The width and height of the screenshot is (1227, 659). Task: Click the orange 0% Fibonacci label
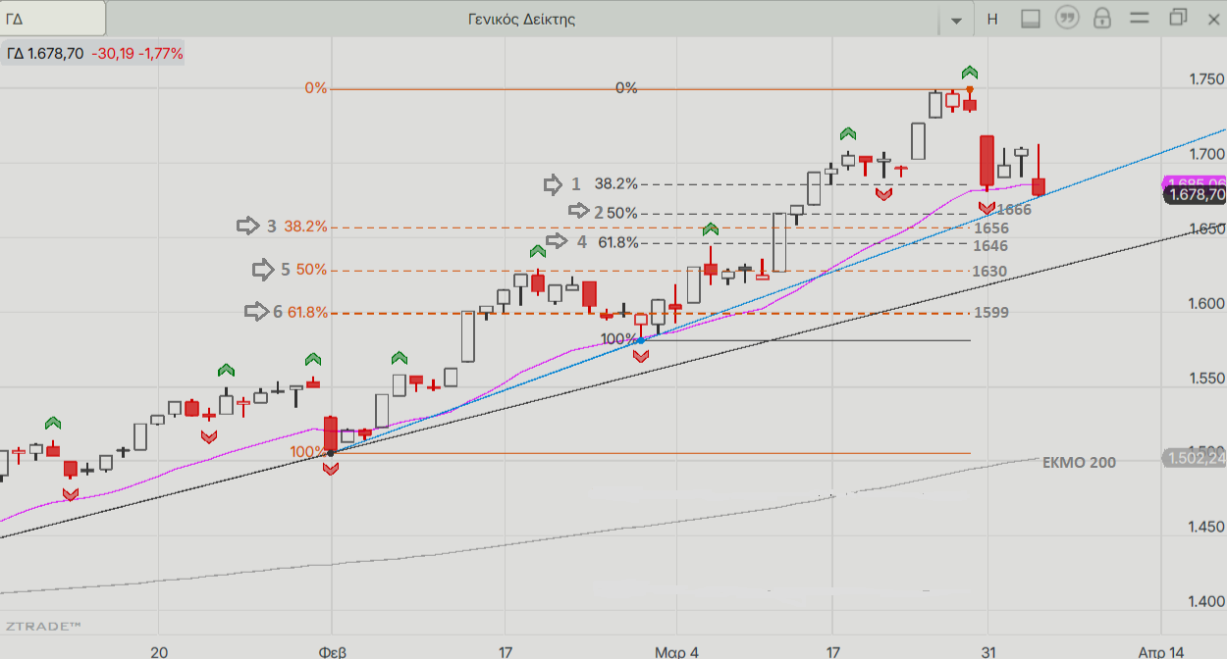315,88
